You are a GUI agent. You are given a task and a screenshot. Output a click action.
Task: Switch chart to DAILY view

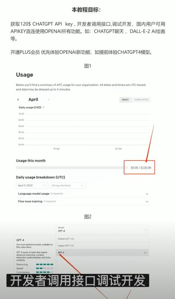click(x=125, y=100)
